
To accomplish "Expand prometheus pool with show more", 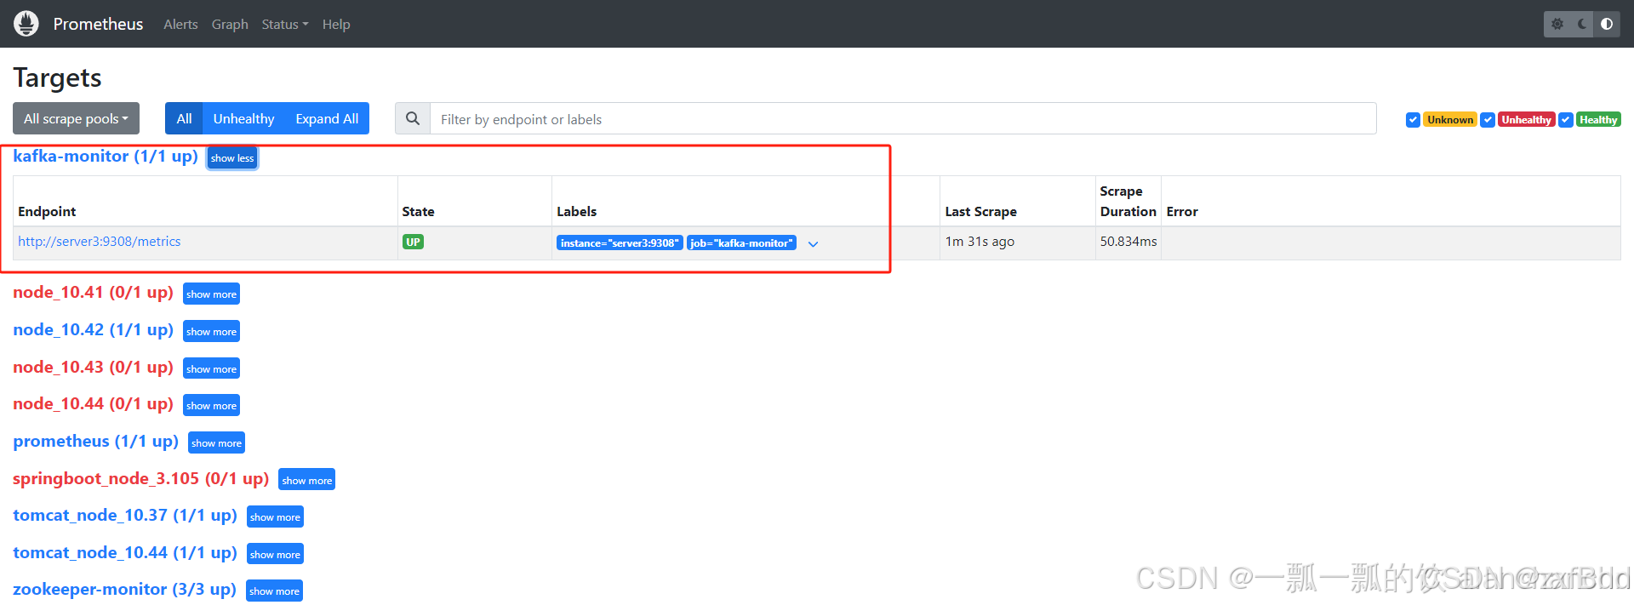I will coord(216,442).
